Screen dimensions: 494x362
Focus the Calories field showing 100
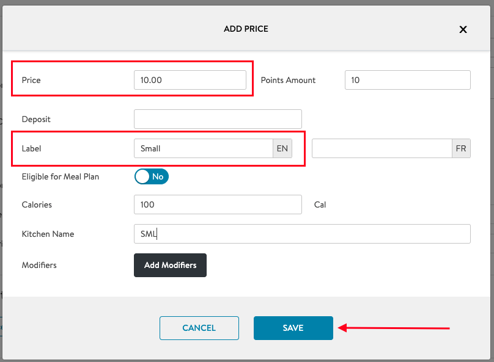point(218,205)
